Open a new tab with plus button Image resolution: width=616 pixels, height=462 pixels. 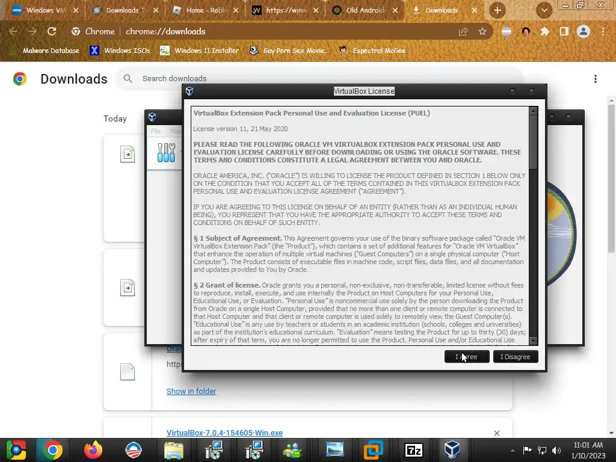pyautogui.click(x=497, y=10)
